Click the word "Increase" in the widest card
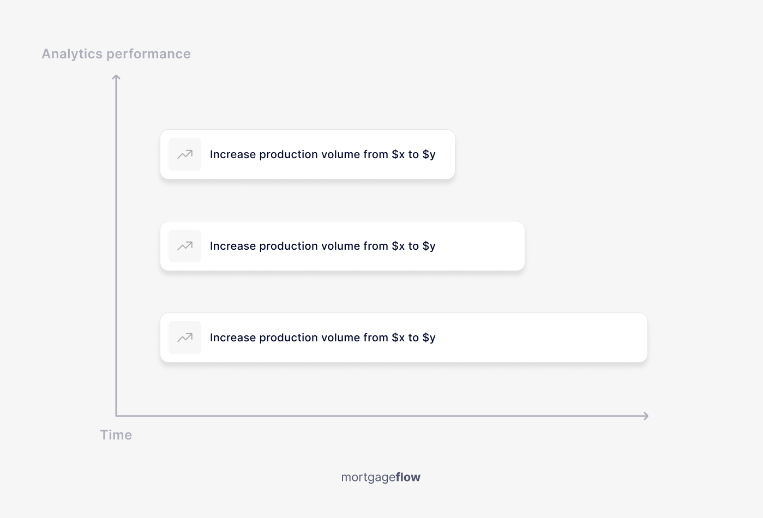 [233, 338]
